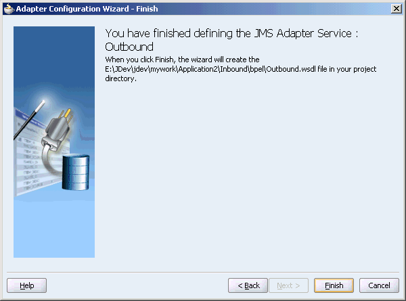Close the wizard with the title bar X
The width and height of the screenshot is (406, 301).
coord(396,9)
